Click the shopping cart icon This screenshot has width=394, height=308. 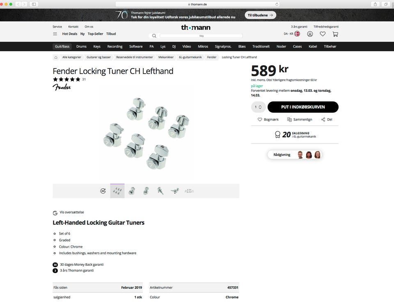(335, 34)
